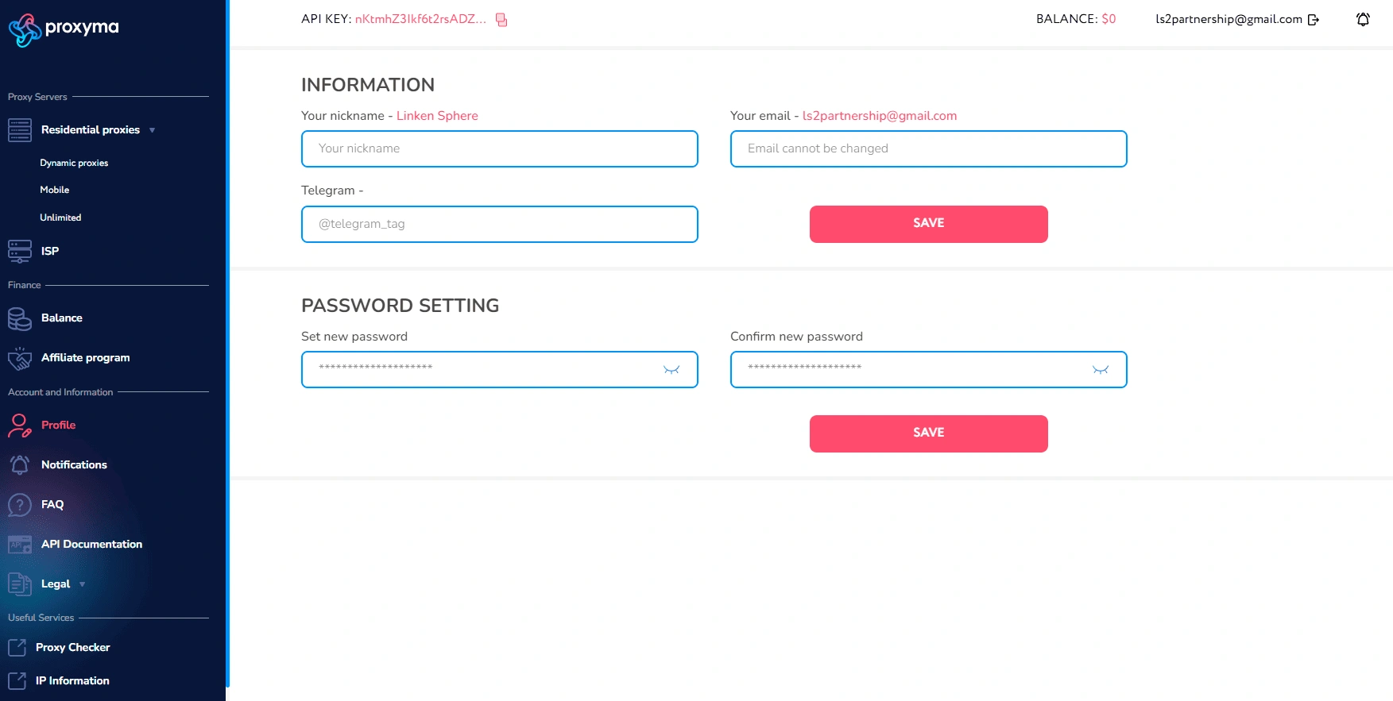The image size is (1393, 701).
Task: Save the new password settings
Action: click(928, 433)
